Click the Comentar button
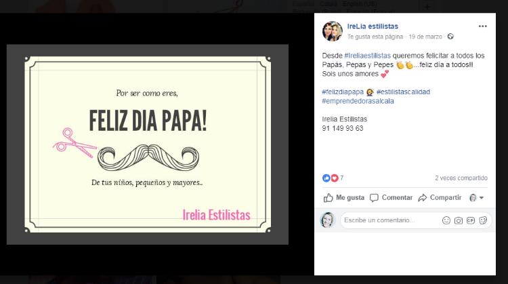 391,197
